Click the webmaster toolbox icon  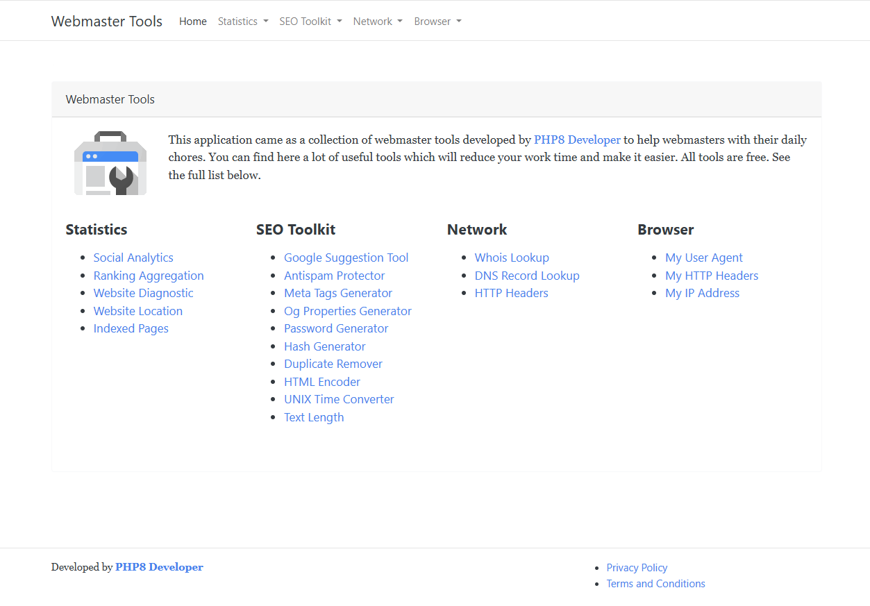(110, 164)
